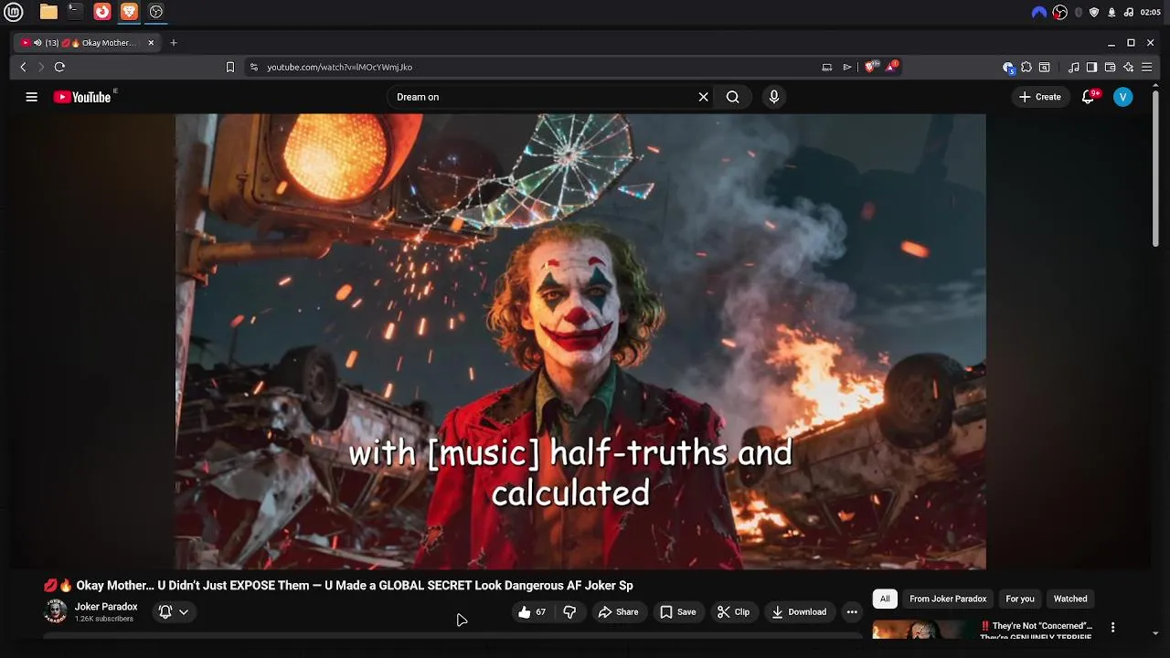Open the three-dot more actions button
Image resolution: width=1170 pixels, height=658 pixels.
click(x=852, y=612)
